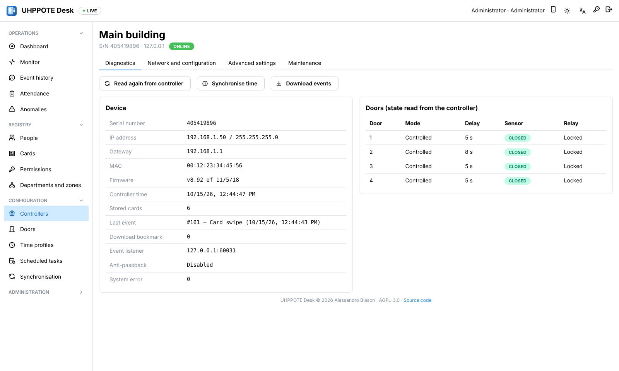This screenshot has height=371, width=619.
Task: Expand the Administration section
Action: (x=46, y=292)
